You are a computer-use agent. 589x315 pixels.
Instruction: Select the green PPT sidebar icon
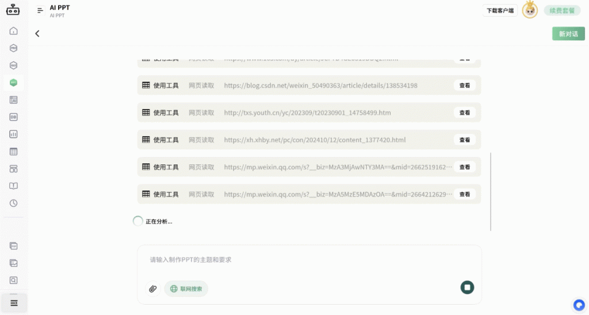coord(14,83)
